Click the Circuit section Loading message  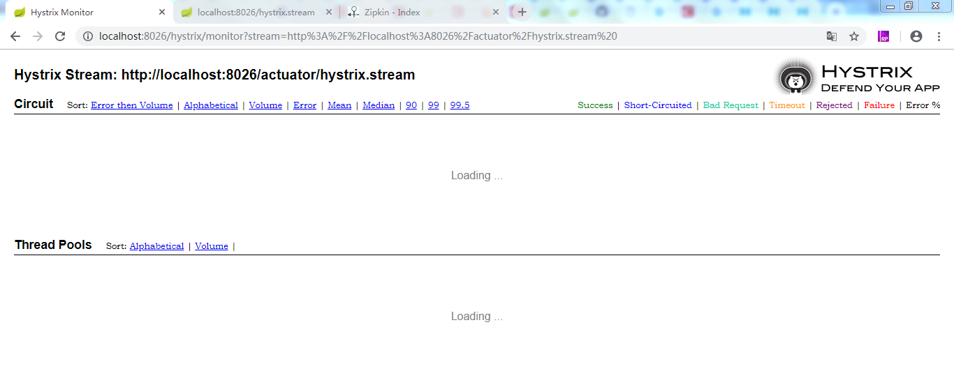(477, 176)
